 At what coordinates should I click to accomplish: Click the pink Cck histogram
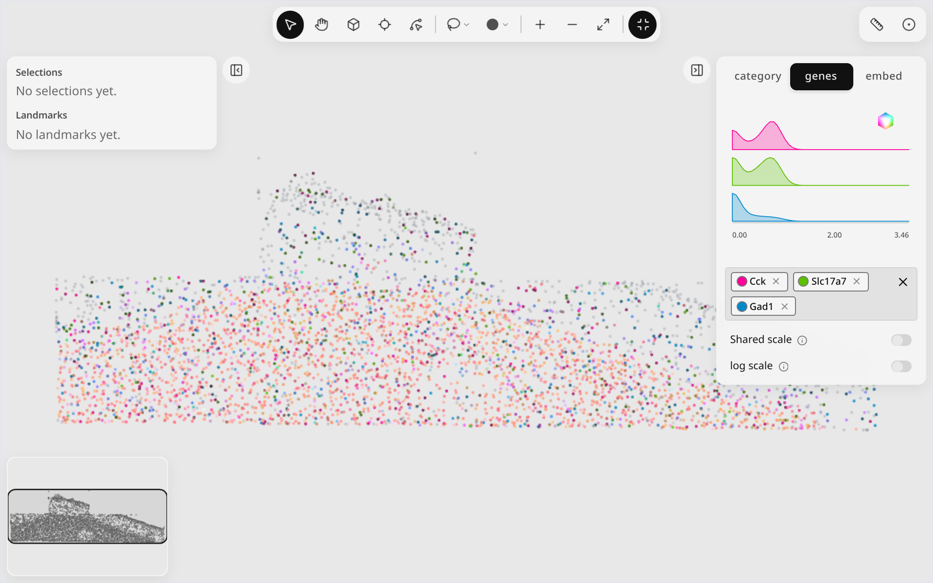(820, 136)
